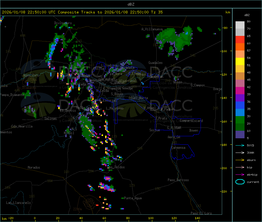This screenshot has width=262, height=222.
Task: Click the Nihuil map label
Action: point(69,133)
